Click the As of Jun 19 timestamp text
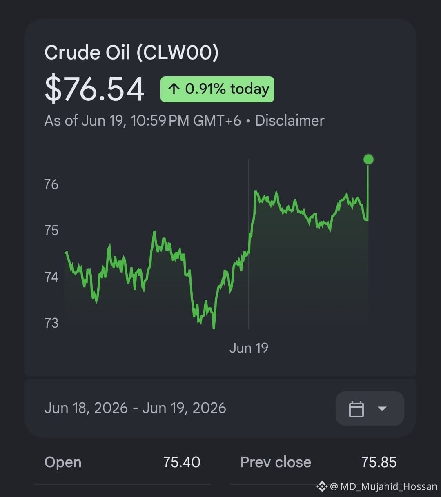 click(x=143, y=121)
